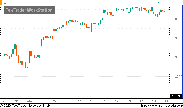Click the '12' date axis label

pyautogui.click(x=117, y=101)
